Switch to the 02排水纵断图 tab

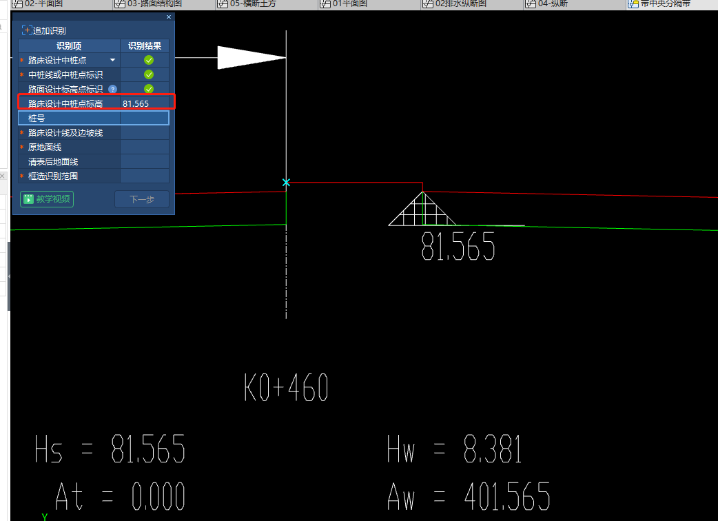tap(461, 4)
